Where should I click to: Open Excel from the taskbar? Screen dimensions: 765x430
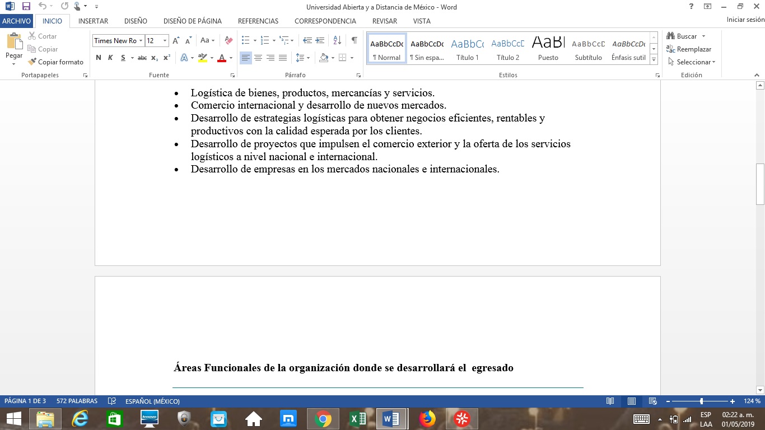pos(357,419)
